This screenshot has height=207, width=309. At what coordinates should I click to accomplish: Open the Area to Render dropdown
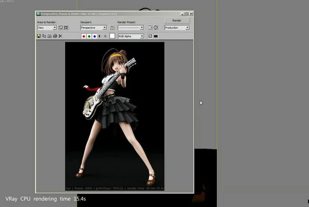(47, 28)
